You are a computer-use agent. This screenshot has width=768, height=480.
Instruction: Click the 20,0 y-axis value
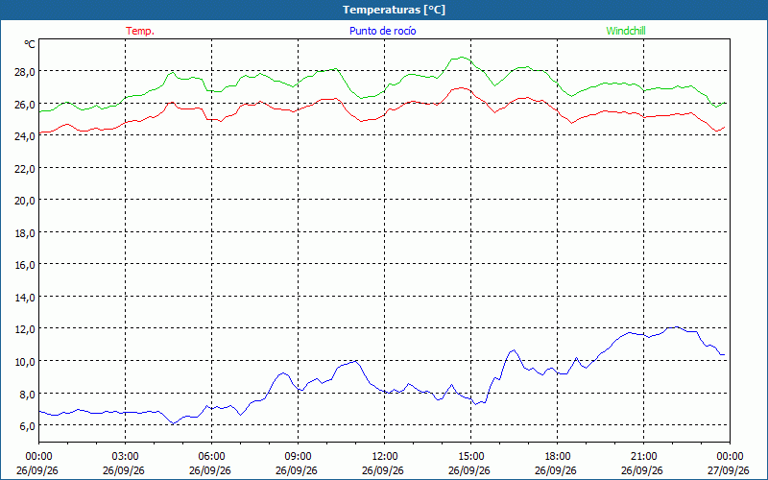coord(25,201)
